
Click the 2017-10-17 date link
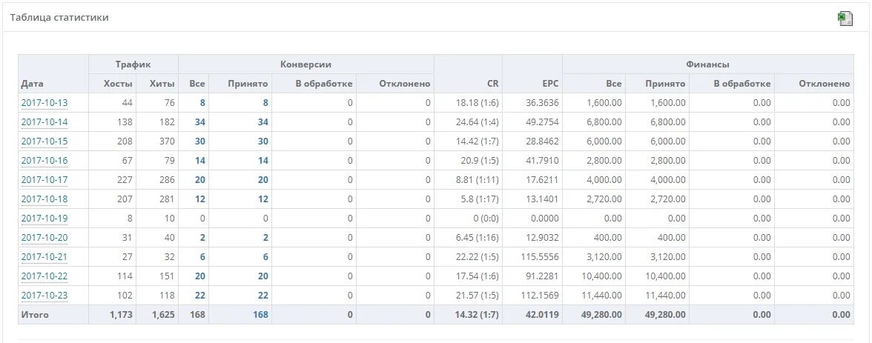coord(44,180)
